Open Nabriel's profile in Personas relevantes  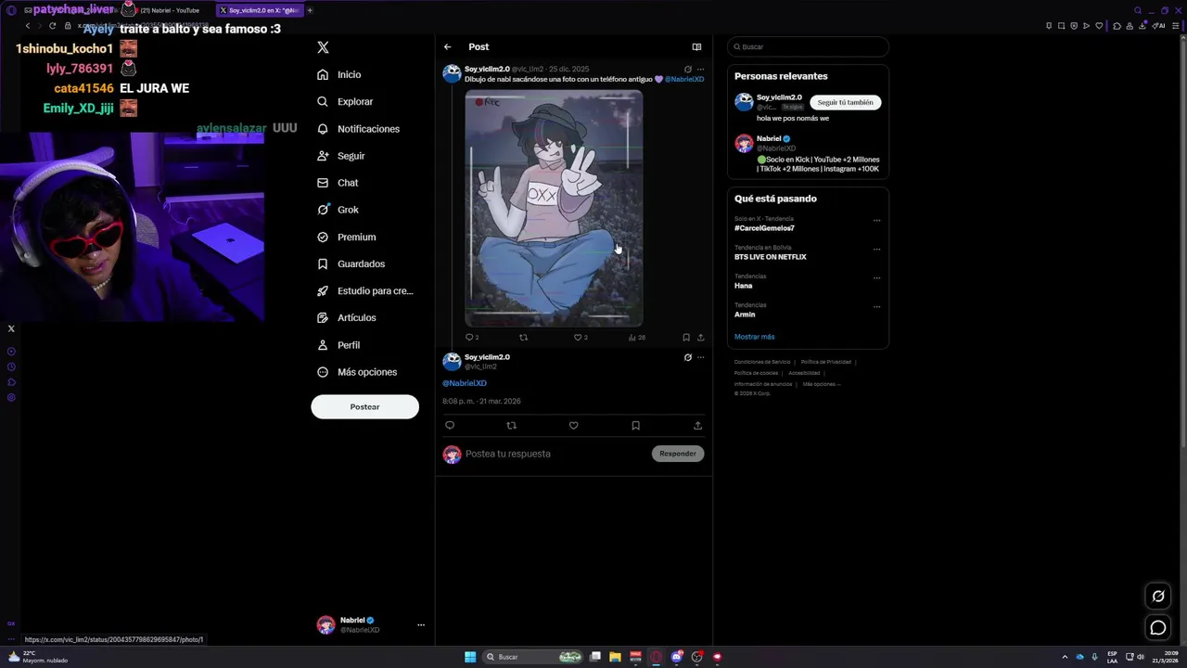(769, 138)
